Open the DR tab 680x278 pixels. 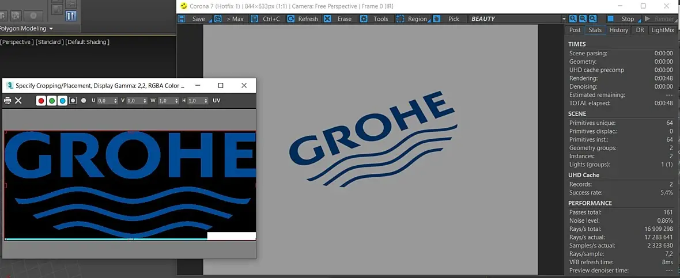[640, 30]
